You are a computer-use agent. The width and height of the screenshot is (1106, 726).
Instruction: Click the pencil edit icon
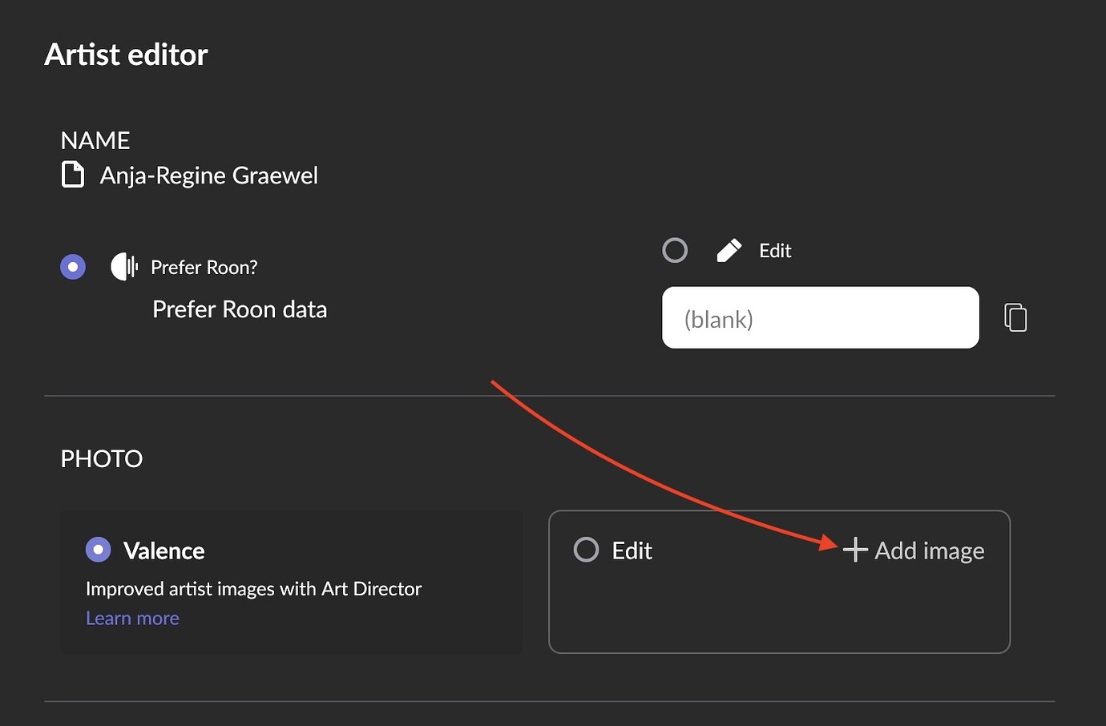click(x=729, y=251)
